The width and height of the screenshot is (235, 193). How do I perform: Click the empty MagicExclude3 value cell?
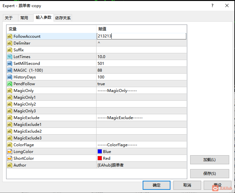pos(141,138)
